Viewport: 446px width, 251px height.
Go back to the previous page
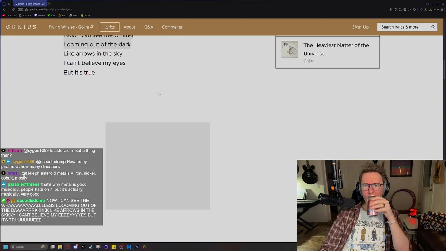pyautogui.click(x=4, y=10)
